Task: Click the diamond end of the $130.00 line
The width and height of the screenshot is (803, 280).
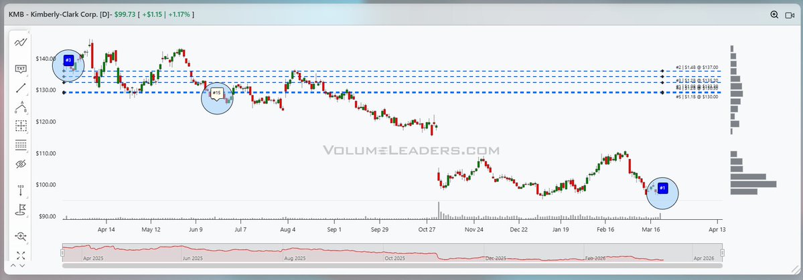Action: click(662, 92)
